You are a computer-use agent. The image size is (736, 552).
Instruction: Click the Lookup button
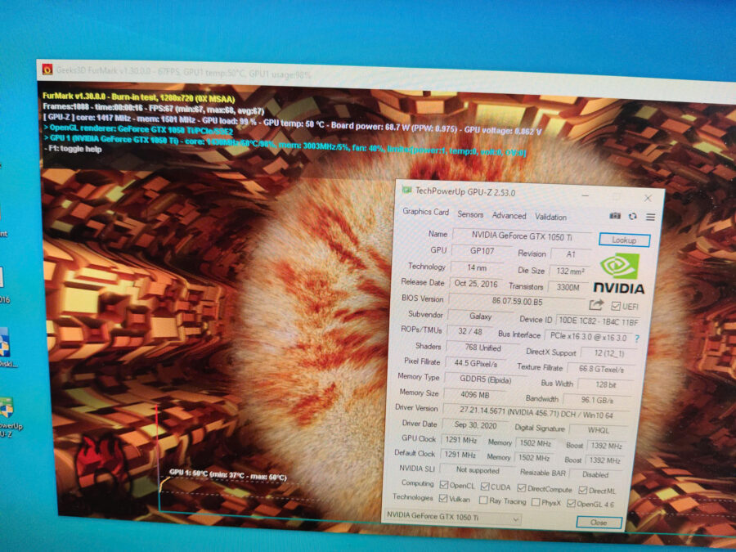[624, 240]
